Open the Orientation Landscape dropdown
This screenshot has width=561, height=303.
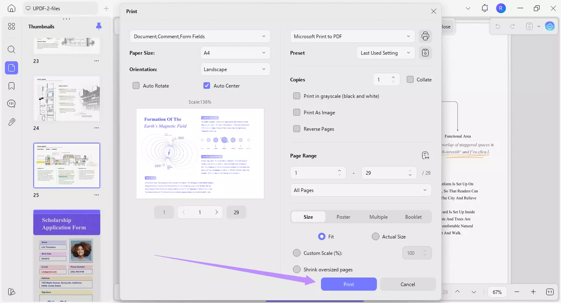tap(235, 69)
